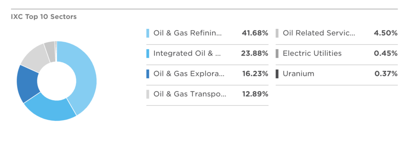416x150 pixels.
Task: Select the Uranium sector label
Action: 299,74
